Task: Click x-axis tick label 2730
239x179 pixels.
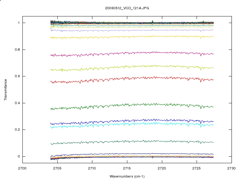Action: coord(232,168)
